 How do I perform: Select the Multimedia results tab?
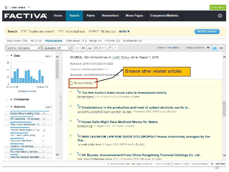132,41
